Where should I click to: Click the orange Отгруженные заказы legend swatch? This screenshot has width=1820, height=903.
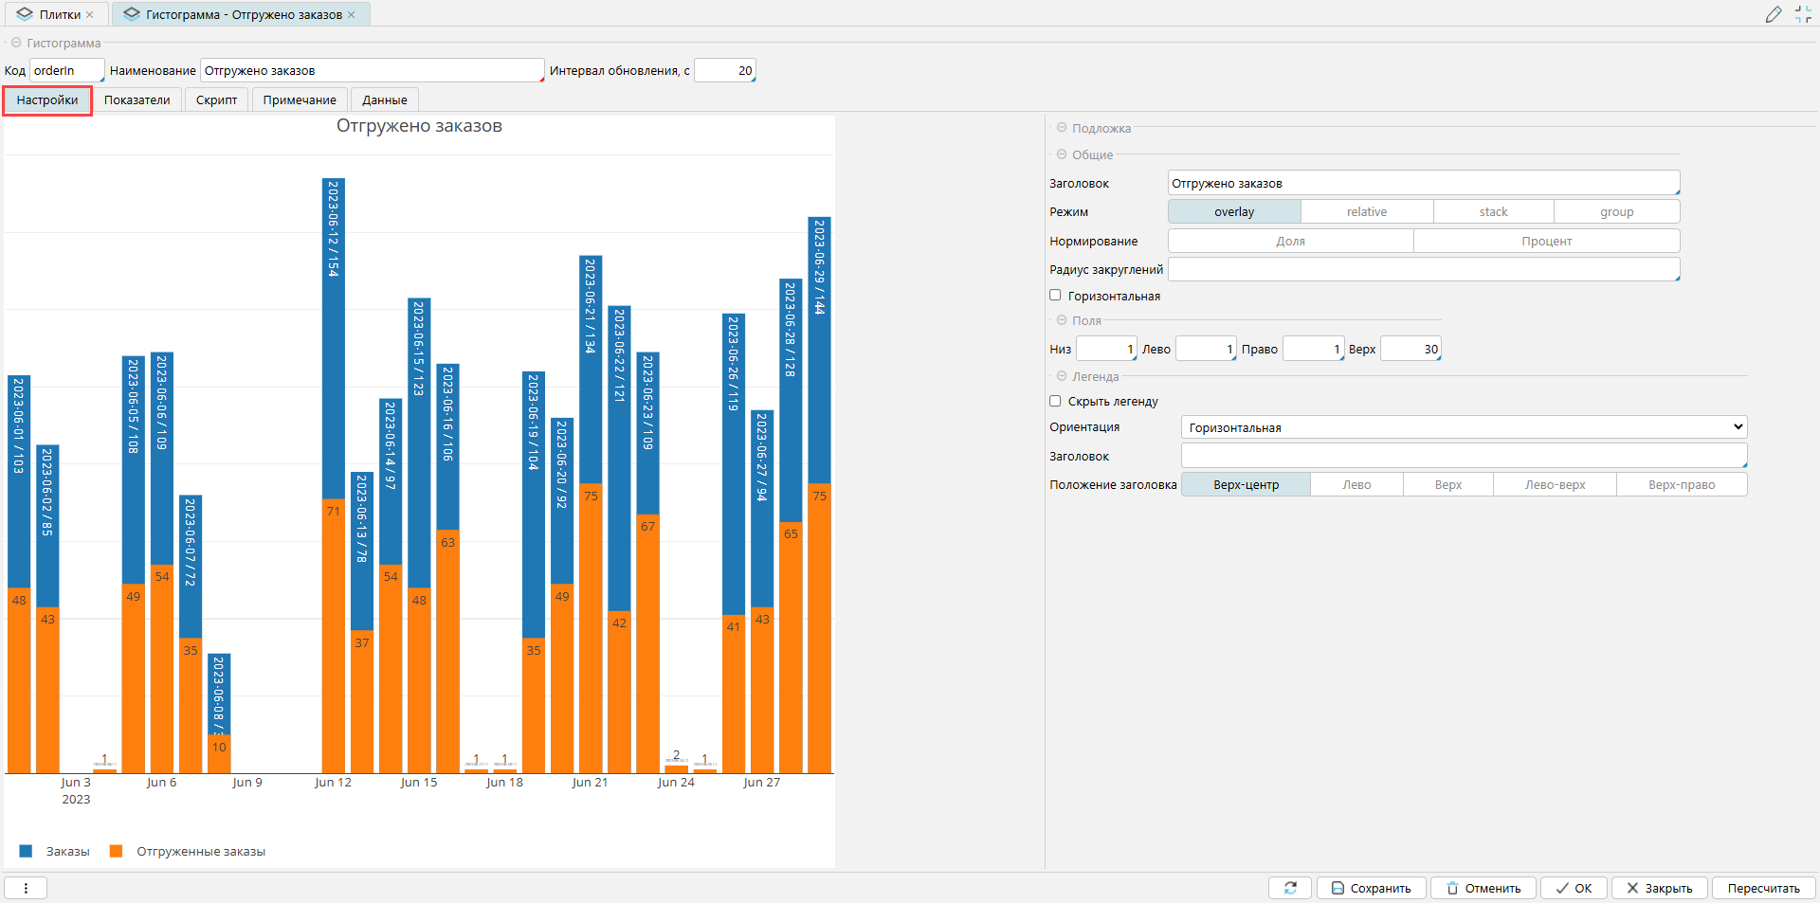point(117,851)
